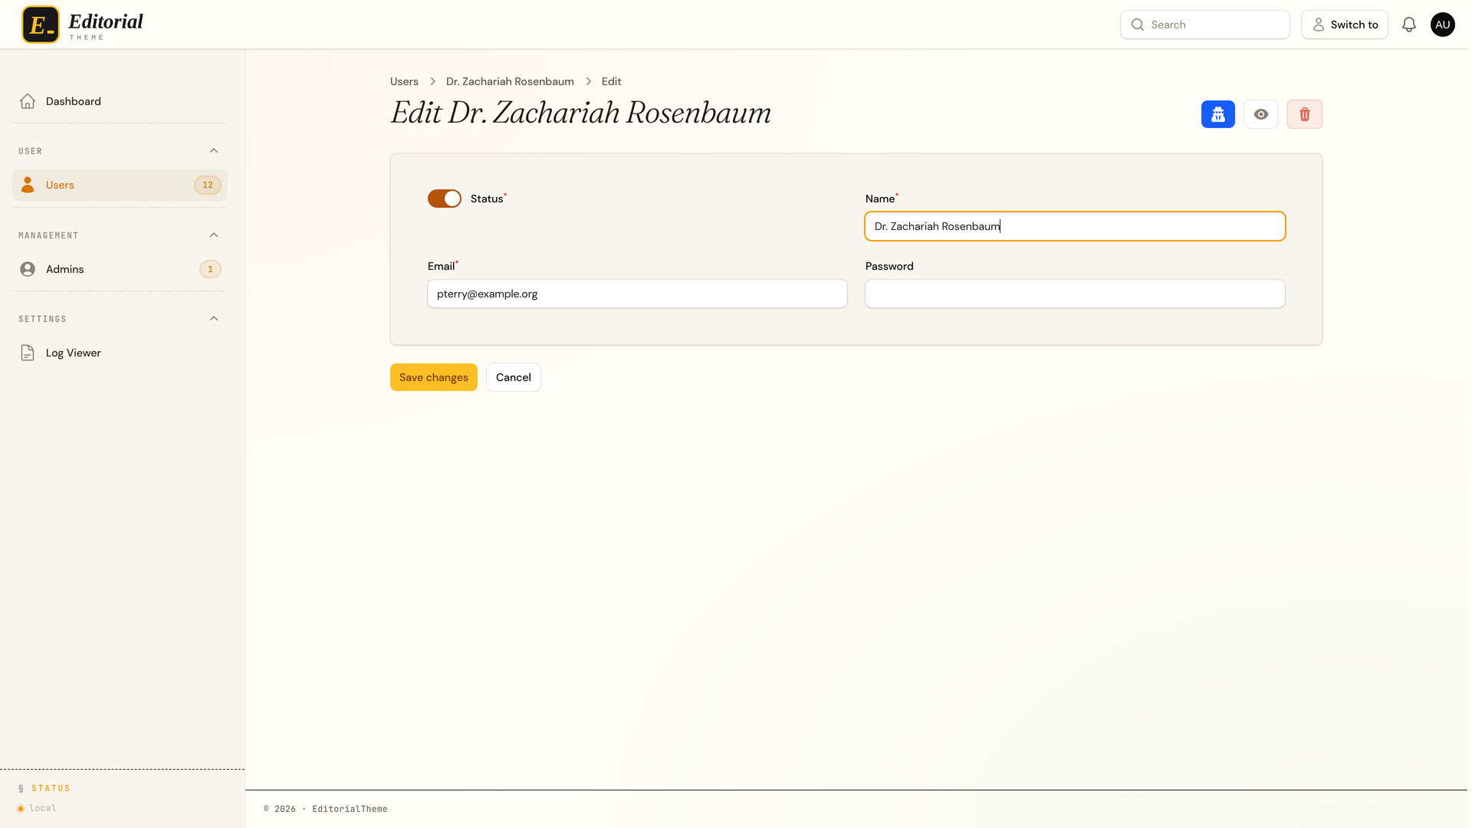Focus the Name input field
Screen dimensions: 1472x828
pos(1075,226)
